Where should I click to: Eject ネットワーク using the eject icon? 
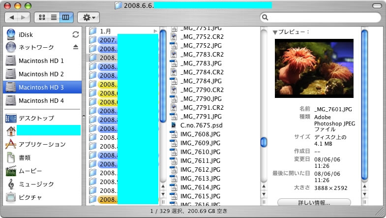76,47
